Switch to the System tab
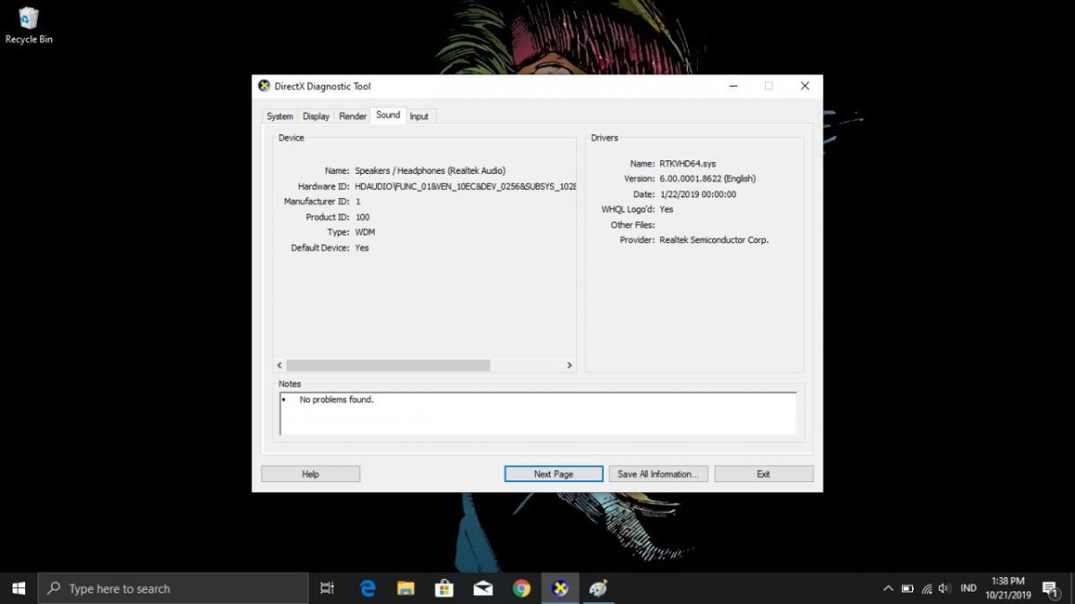 pos(279,116)
